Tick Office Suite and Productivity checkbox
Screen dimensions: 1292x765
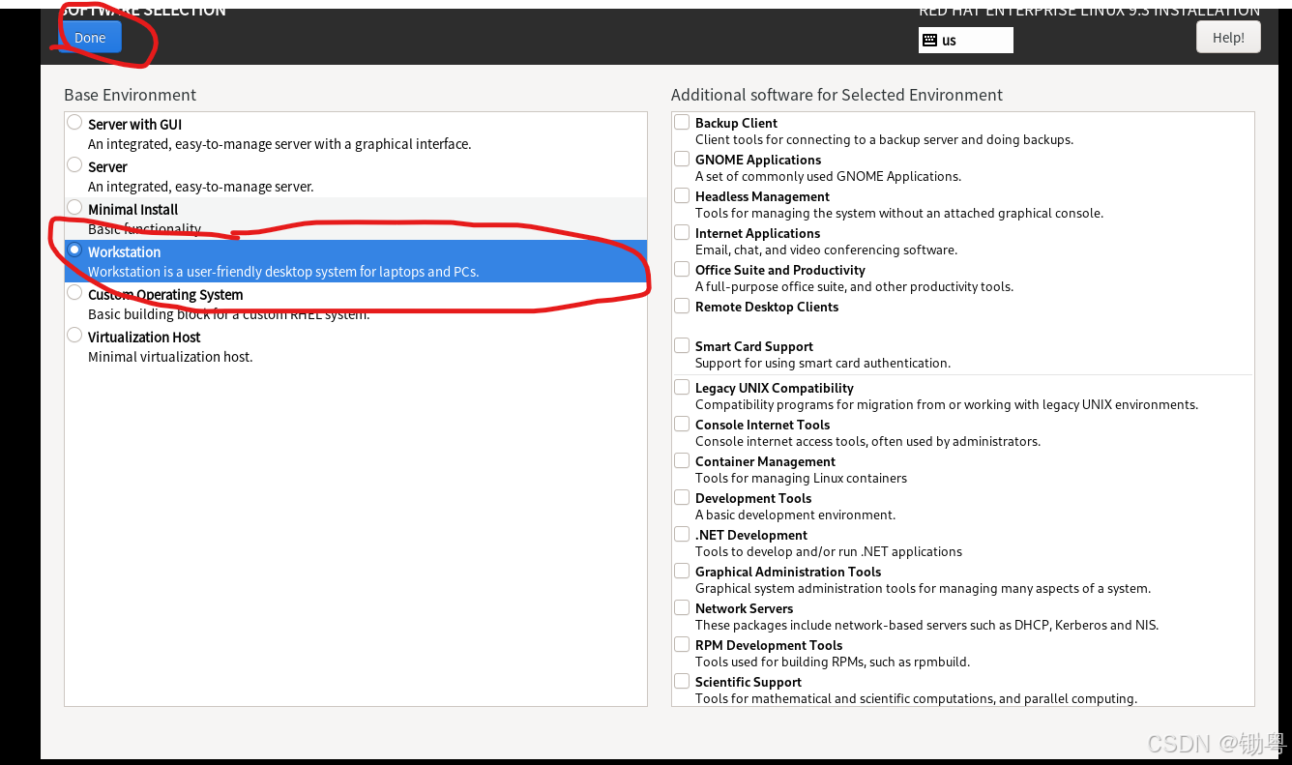tap(682, 269)
